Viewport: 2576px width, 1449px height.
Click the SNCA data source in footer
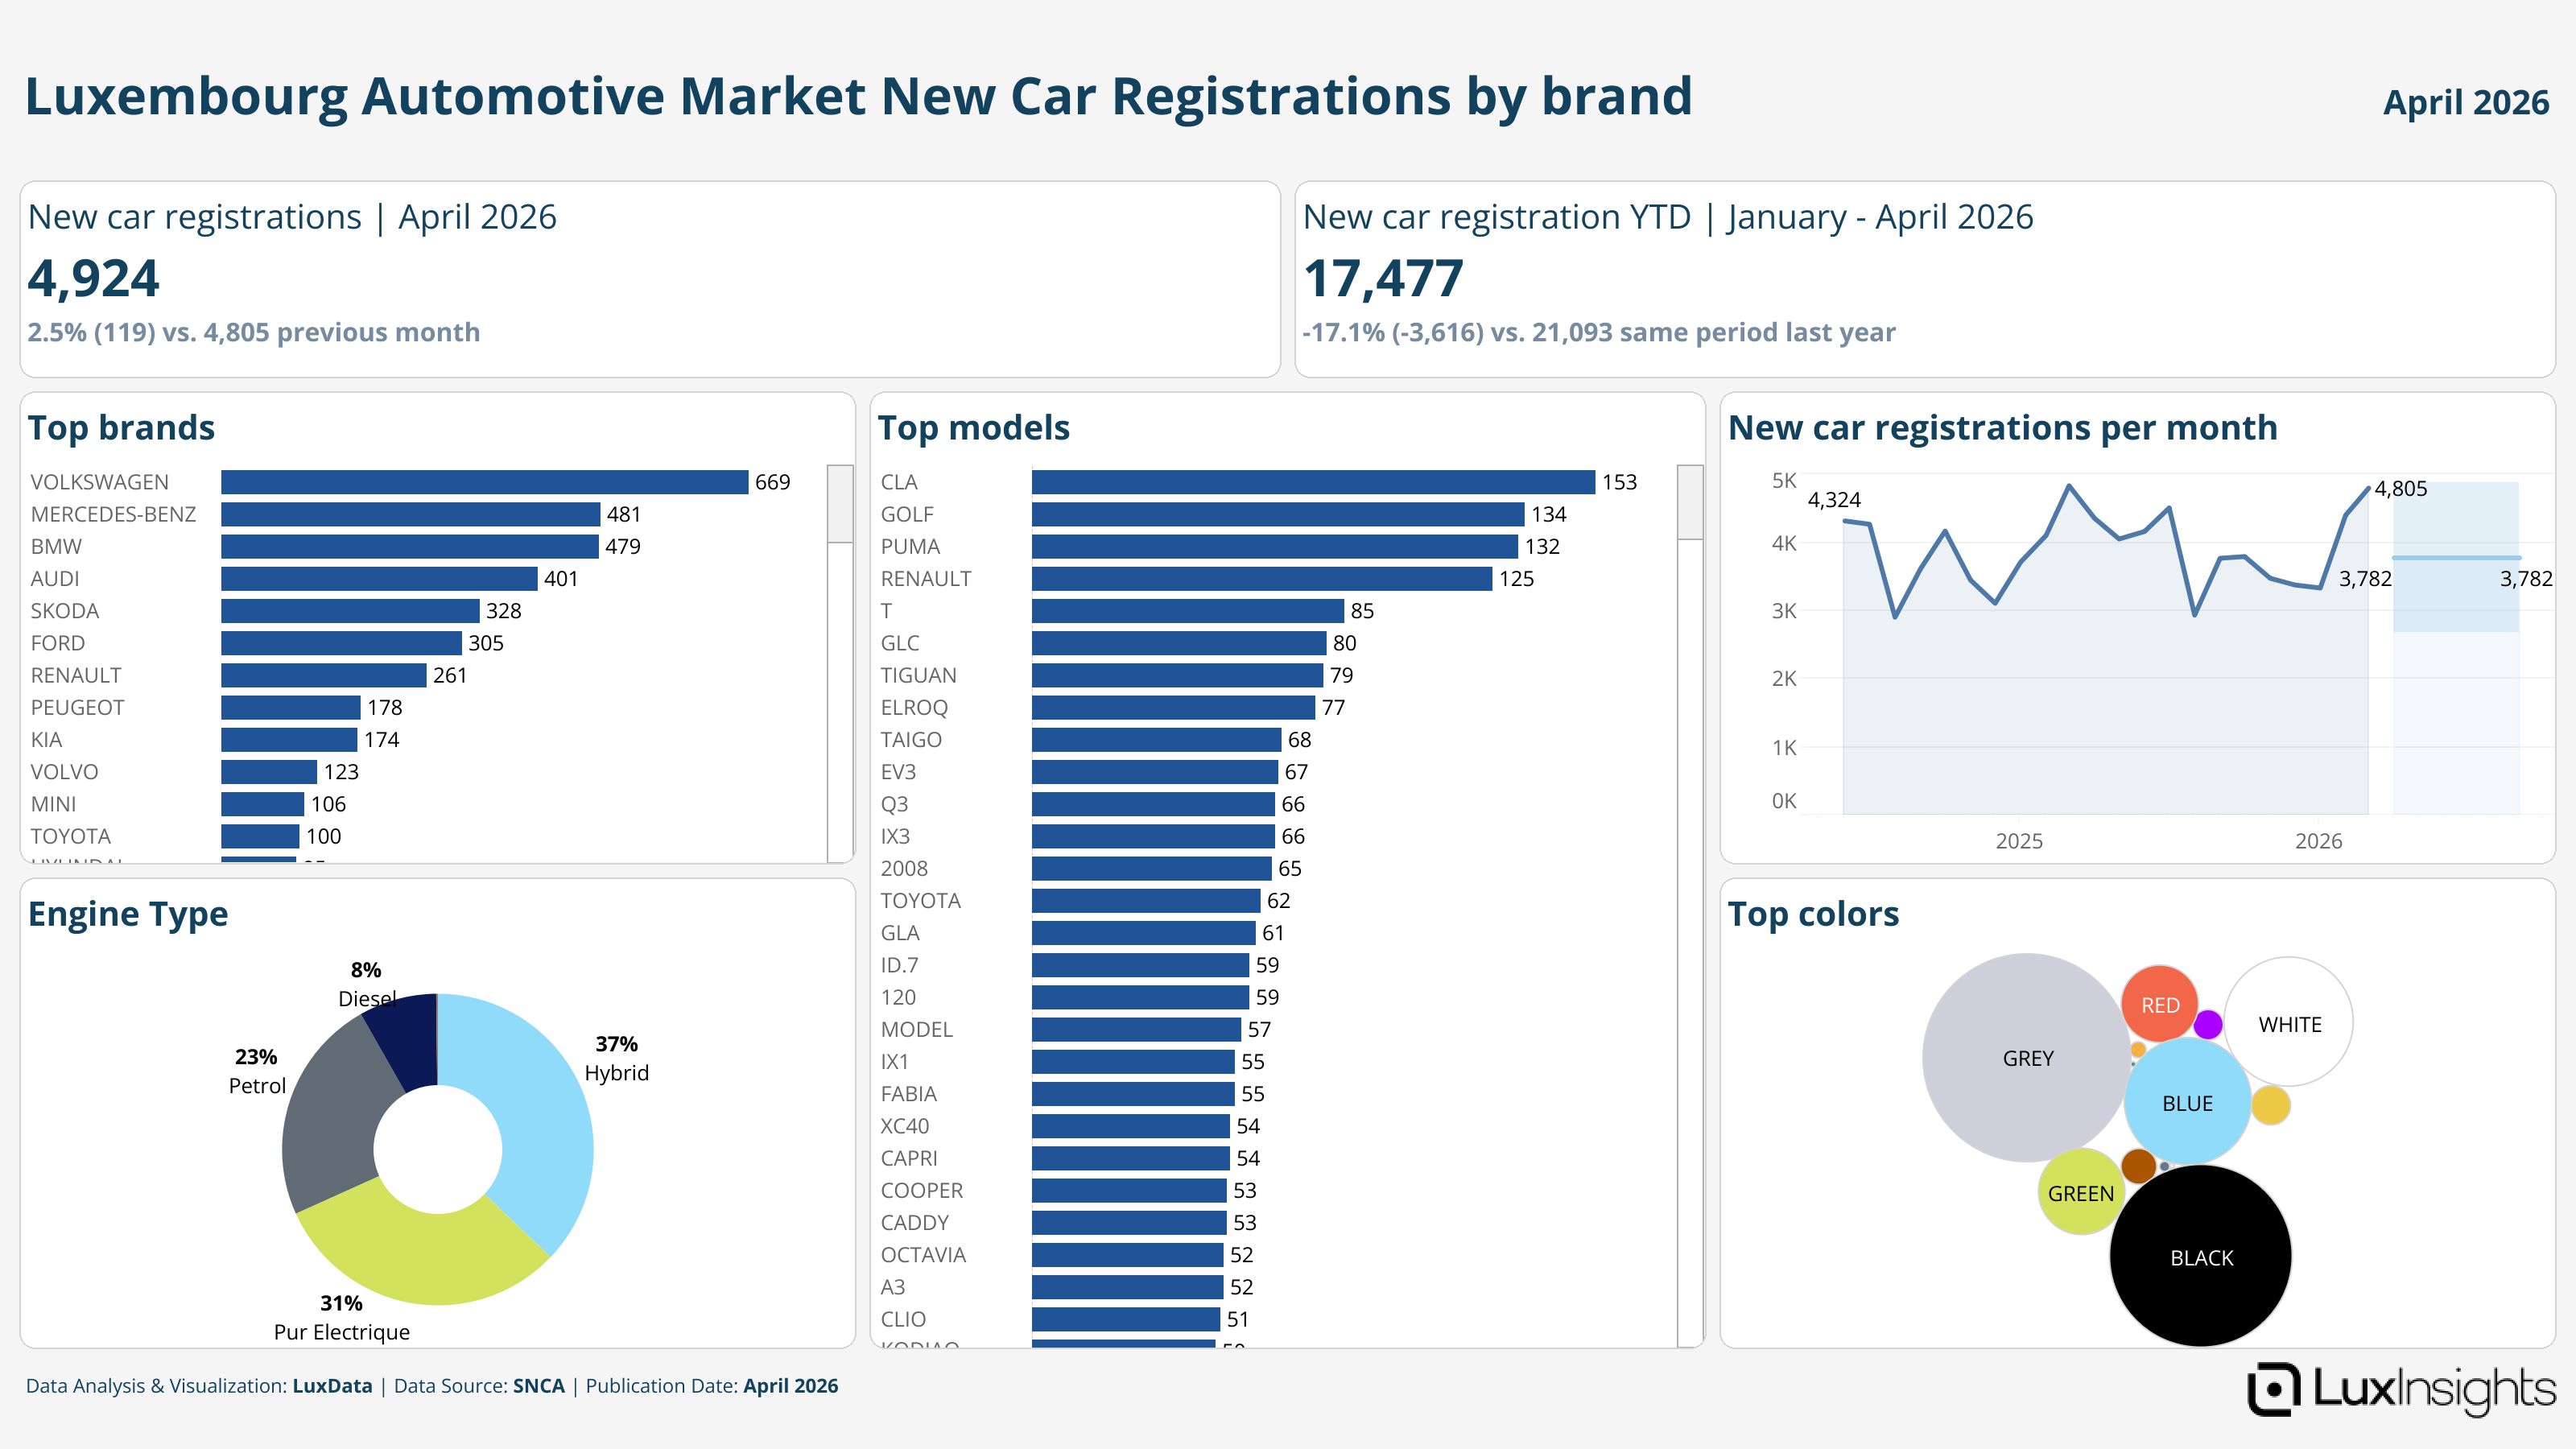(x=539, y=1386)
